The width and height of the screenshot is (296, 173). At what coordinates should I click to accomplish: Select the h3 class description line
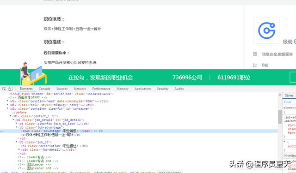click(55, 146)
